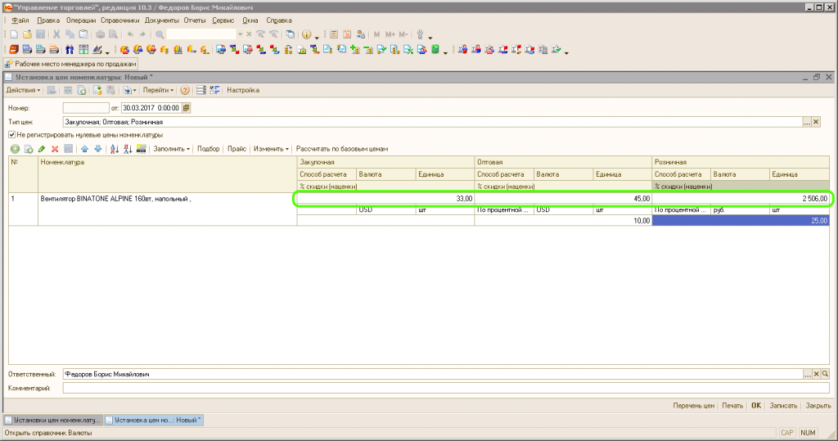Click the Перечень цен button

[693, 406]
